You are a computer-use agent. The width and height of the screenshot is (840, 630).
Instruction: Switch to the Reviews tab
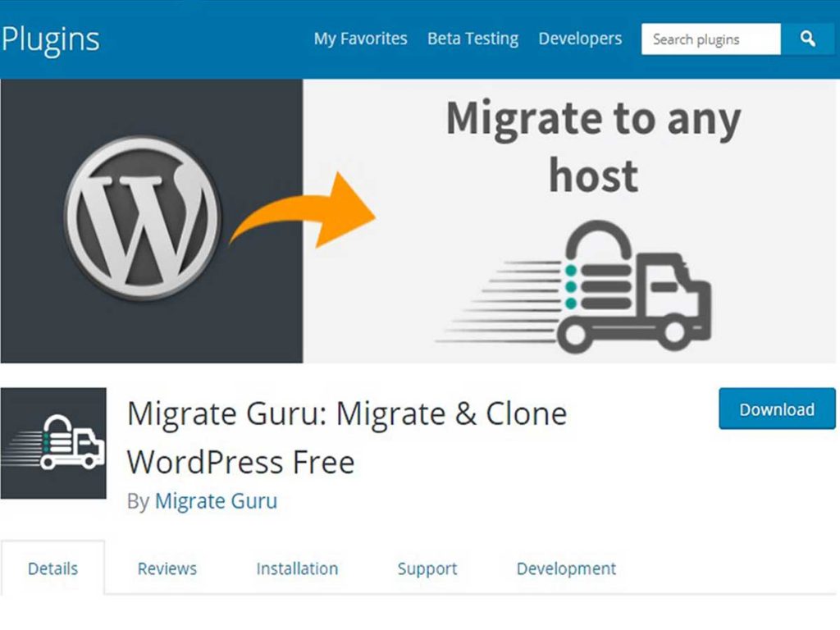(167, 568)
